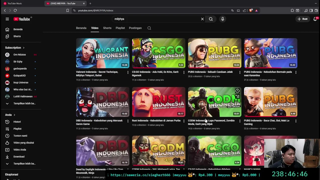Image resolution: width=320 pixels, height=180 pixels.
Task: Expand Anda list Tampilkan lebih banyak
Action: point(21,164)
